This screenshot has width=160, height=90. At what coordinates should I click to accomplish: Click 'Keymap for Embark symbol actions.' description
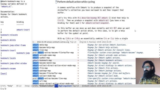[x=104, y=58]
